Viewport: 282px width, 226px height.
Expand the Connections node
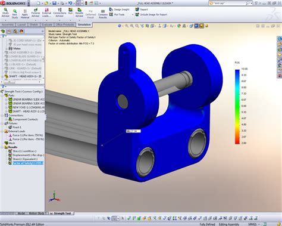coord(3,115)
